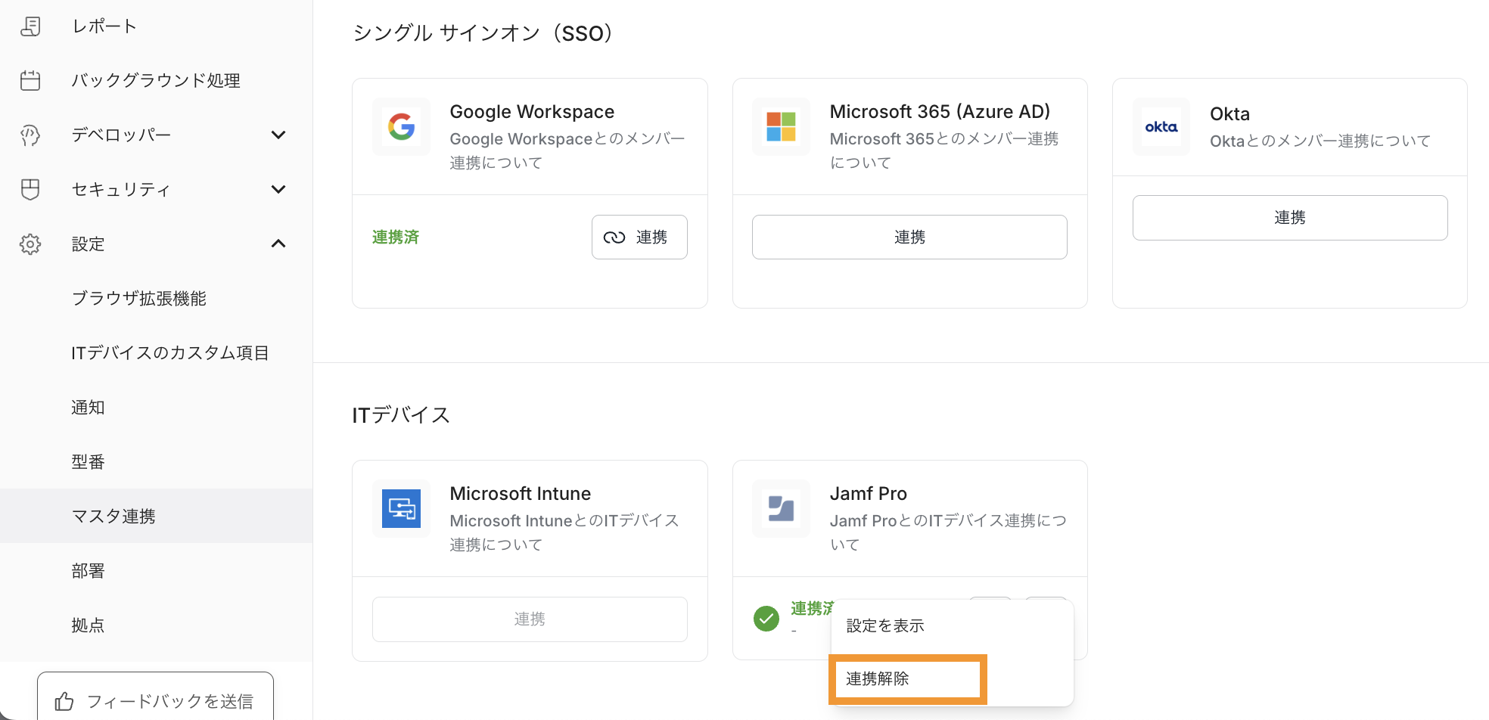The width and height of the screenshot is (1489, 720).
Task: Open フィードバックを送信 button
Action: pos(155,700)
